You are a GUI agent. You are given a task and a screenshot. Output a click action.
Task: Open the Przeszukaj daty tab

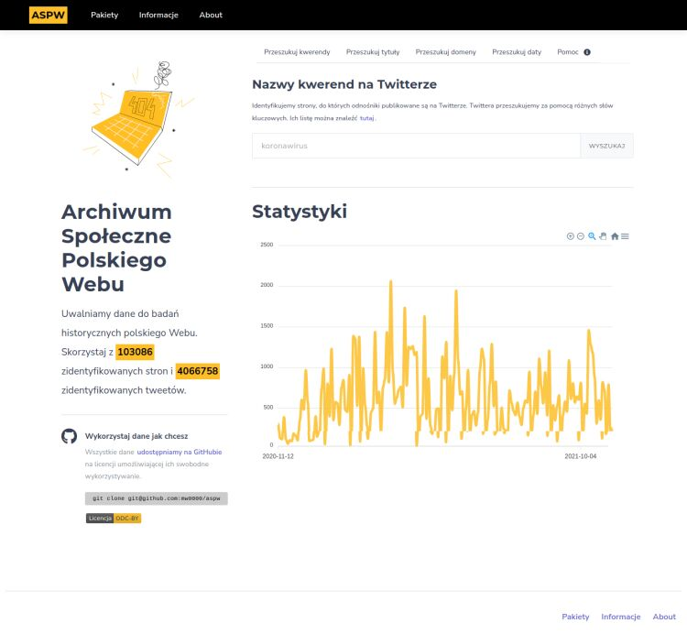[x=517, y=52]
